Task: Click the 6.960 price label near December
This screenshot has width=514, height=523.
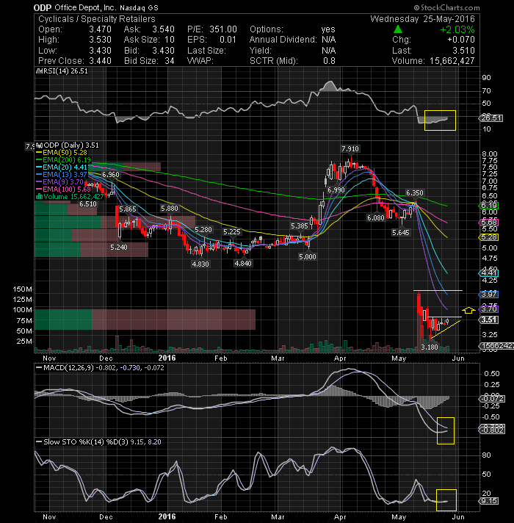Action: [x=111, y=174]
